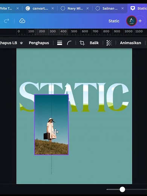This screenshot has height=196, width=147.
Task: Click the dotted circle icon on Navy Mi tab
Action: (63, 8)
